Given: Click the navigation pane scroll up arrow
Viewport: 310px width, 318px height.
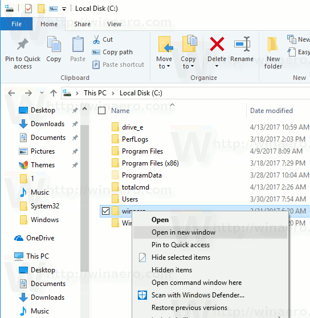Looking at the screenshot, I should point(85,109).
